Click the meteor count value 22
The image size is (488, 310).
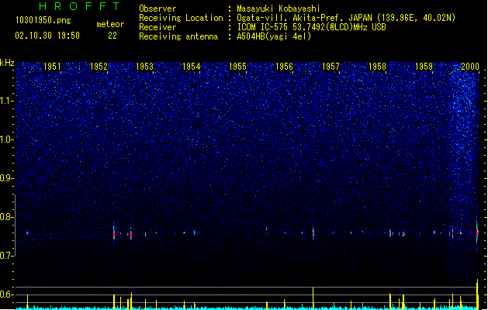click(x=112, y=36)
